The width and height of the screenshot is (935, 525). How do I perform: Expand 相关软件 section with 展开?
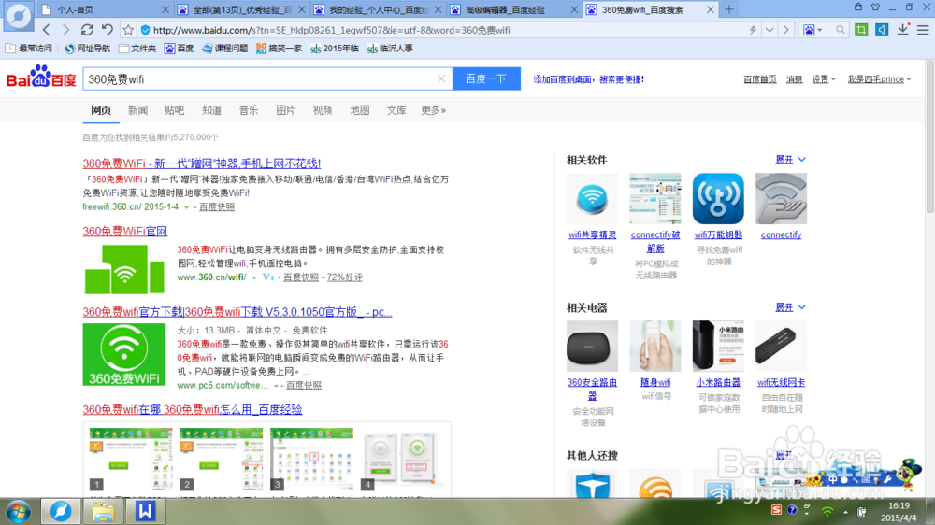click(x=790, y=160)
